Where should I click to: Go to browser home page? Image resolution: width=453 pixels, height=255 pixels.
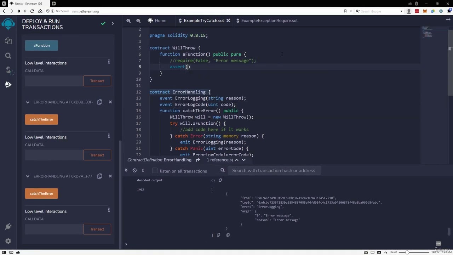click(40, 11)
